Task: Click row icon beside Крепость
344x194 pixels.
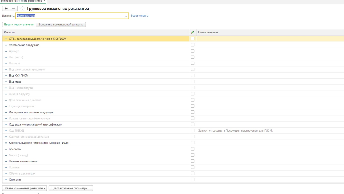Action: click(6, 149)
